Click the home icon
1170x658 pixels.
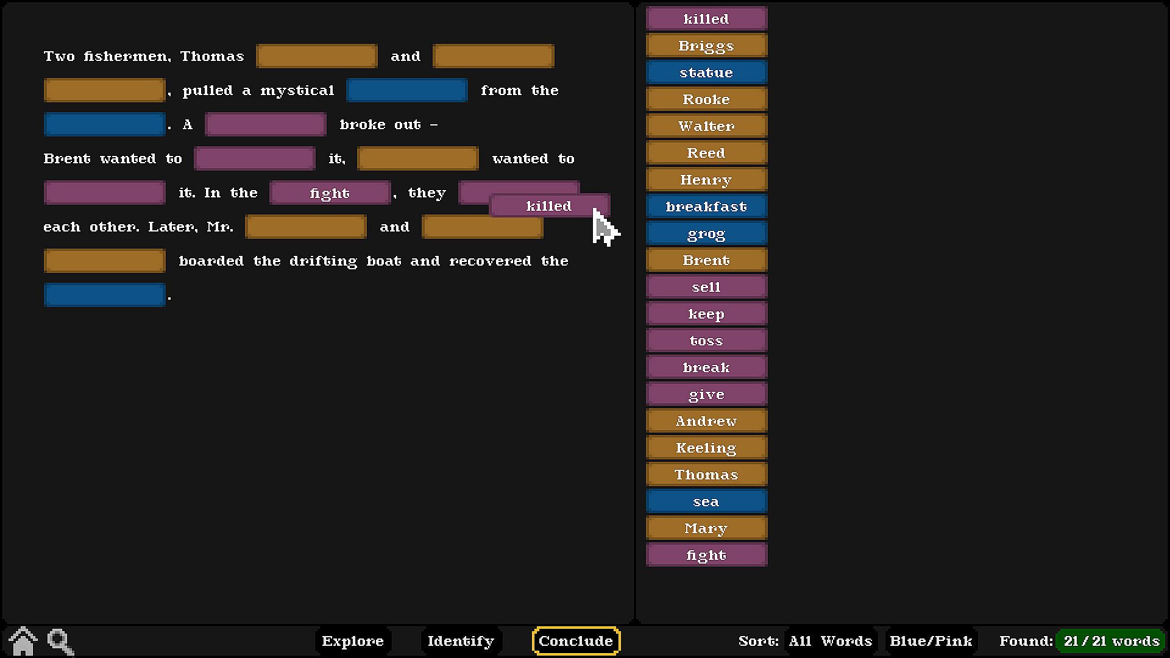tap(23, 641)
